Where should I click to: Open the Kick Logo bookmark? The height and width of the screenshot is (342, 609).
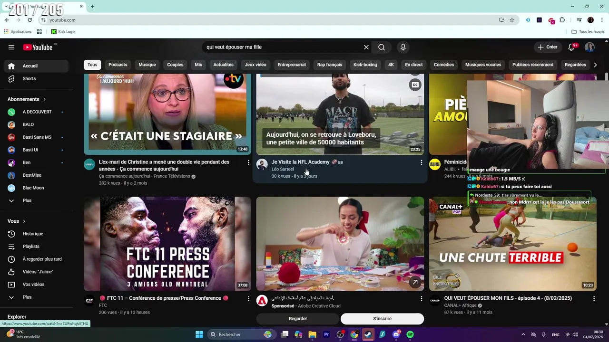point(63,32)
